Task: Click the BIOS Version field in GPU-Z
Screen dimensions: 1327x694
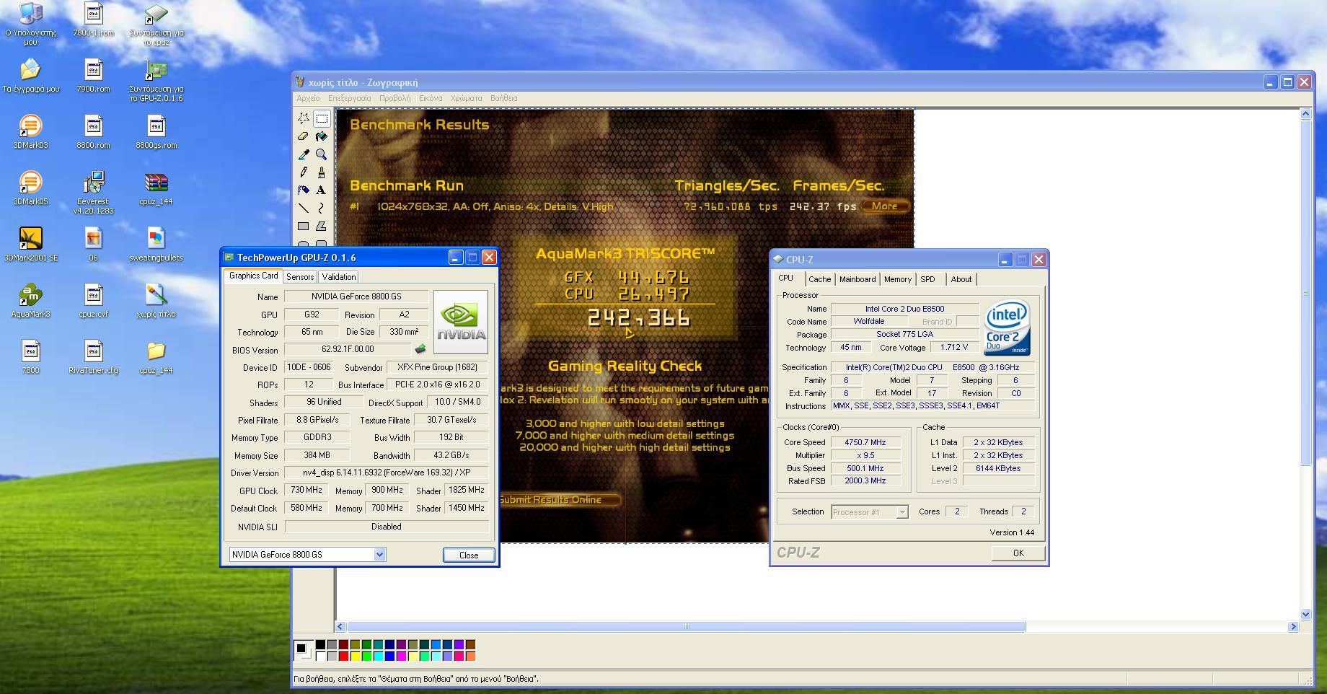Action: pyautogui.click(x=348, y=349)
